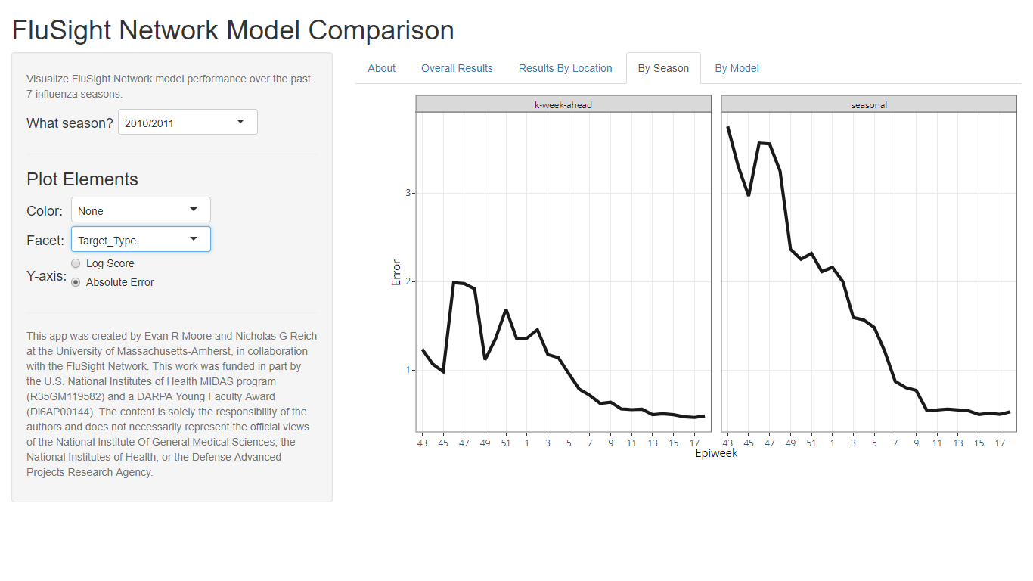Viewport: 1033px width, 581px height.
Task: Click the peak of the k-week-ahead line
Action: (x=454, y=282)
